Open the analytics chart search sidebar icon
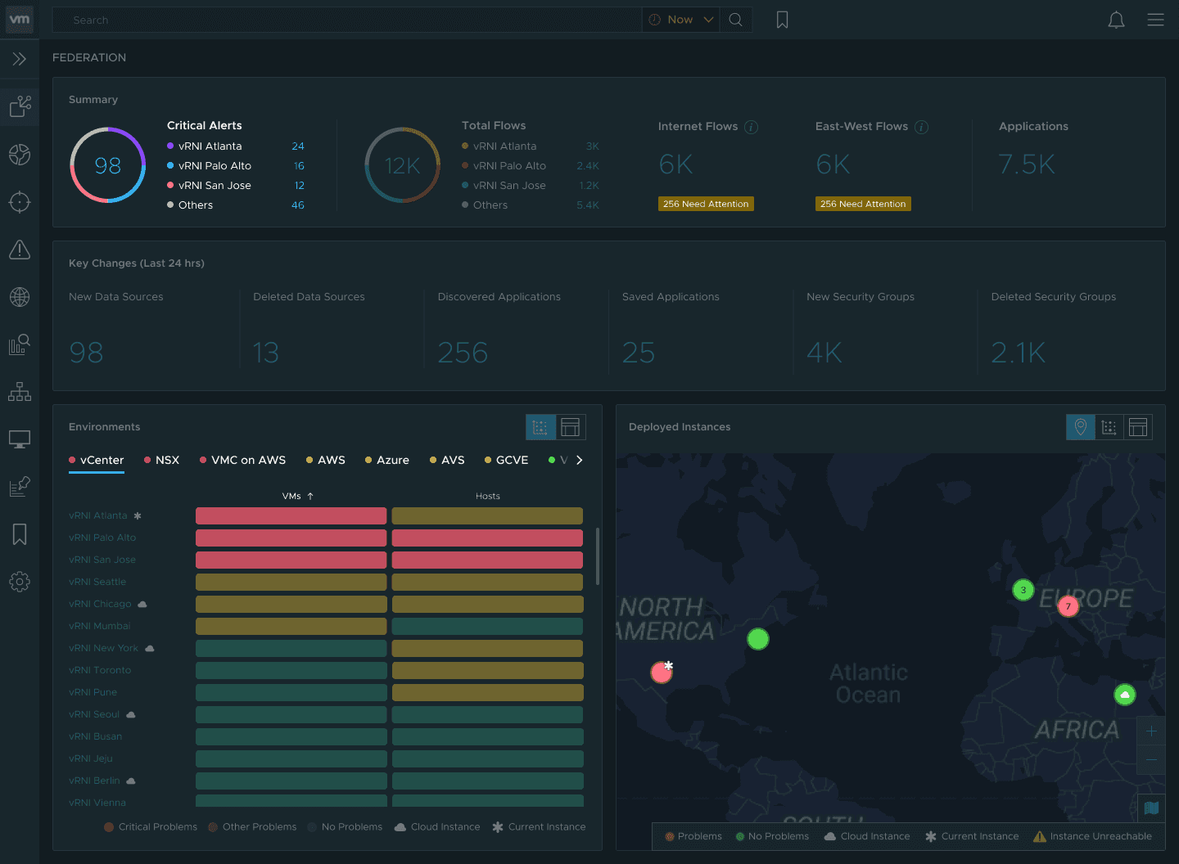 click(20, 344)
